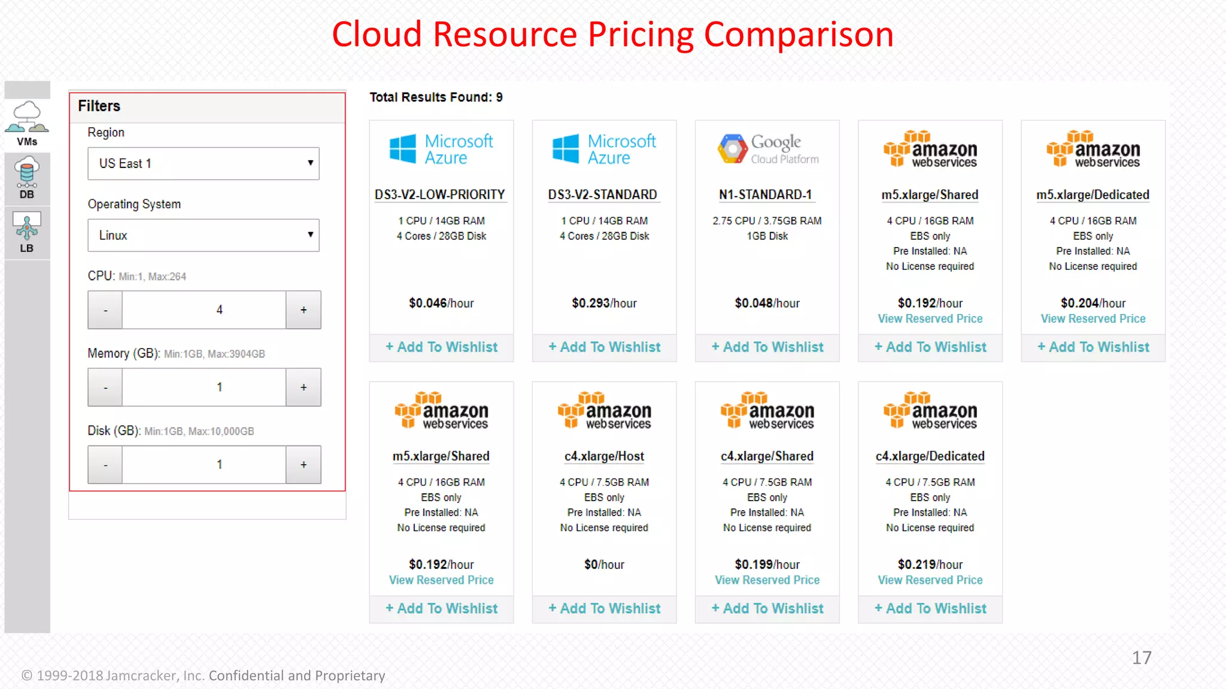
Task: Open the DS3-V2-LOW-PRIORITY instance title
Action: click(x=441, y=195)
